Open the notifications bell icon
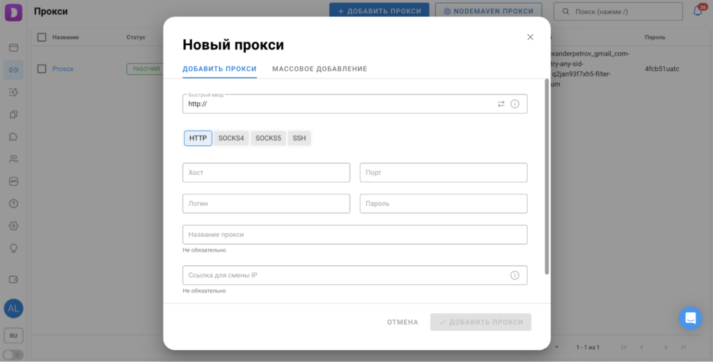 698,11
